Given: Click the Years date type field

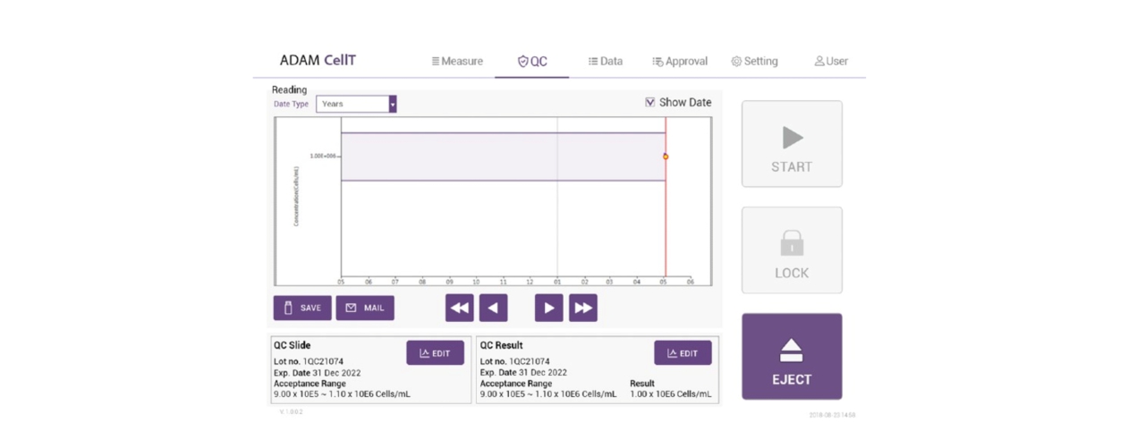Looking at the screenshot, I should 352,104.
